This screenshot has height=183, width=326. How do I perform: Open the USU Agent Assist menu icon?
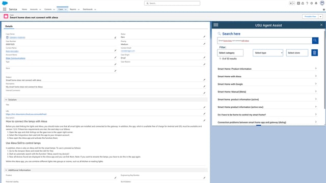tap(216, 25)
